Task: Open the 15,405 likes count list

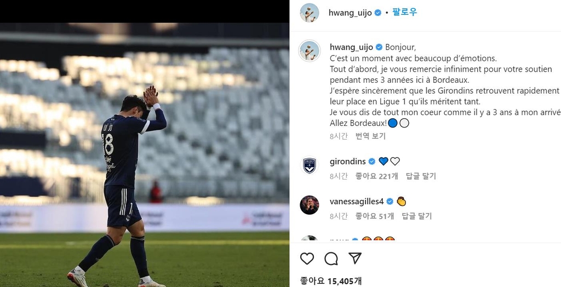Action: [x=330, y=281]
